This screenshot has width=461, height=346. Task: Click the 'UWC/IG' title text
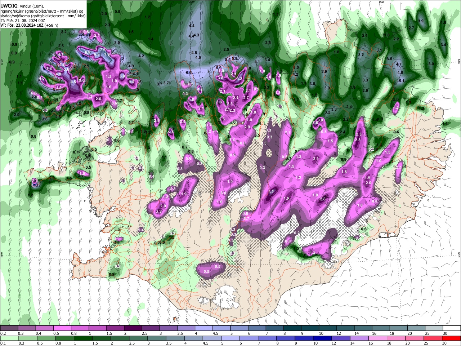click(9, 6)
